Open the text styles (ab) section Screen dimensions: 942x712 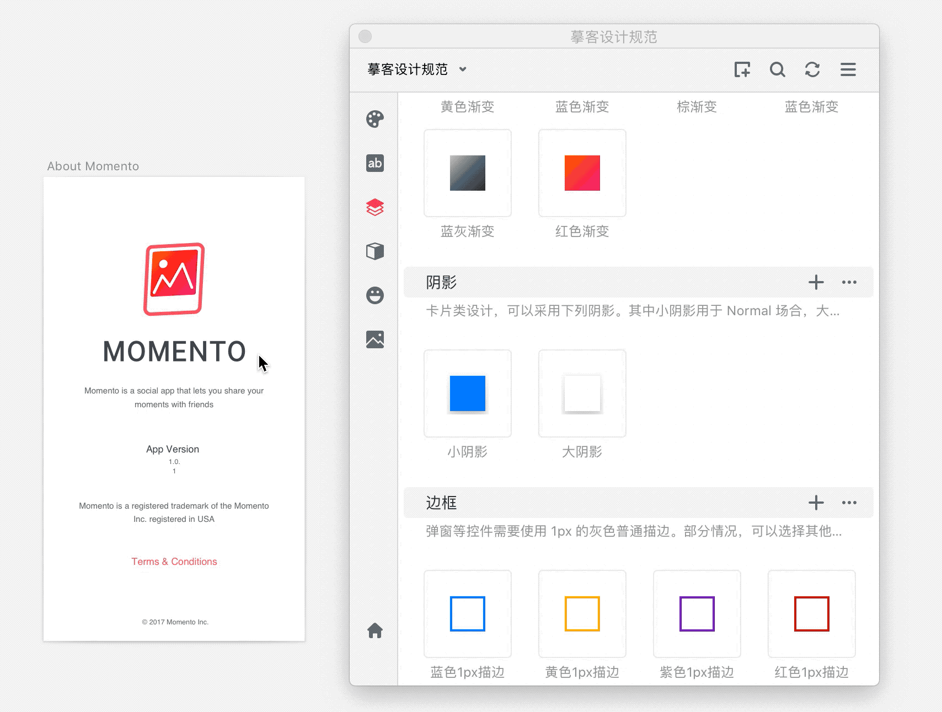coord(375,163)
